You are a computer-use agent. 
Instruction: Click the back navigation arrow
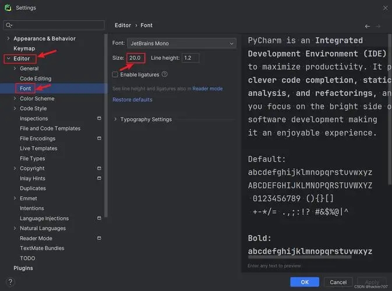(x=367, y=26)
